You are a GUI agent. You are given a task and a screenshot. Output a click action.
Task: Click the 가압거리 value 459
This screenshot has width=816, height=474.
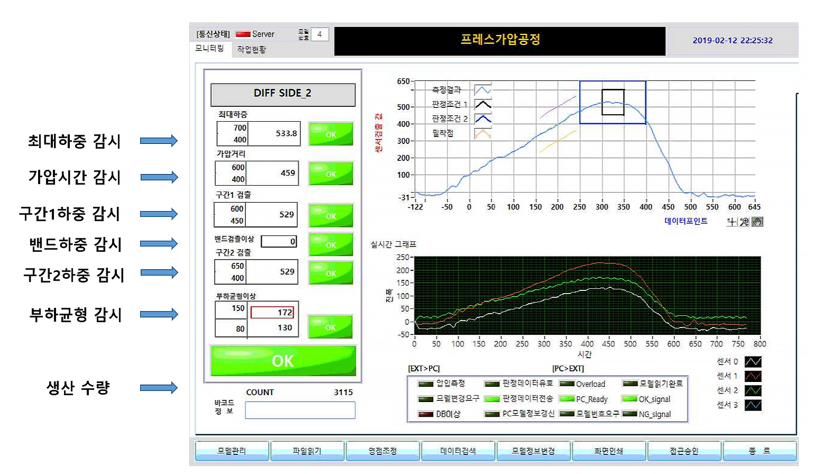click(288, 173)
